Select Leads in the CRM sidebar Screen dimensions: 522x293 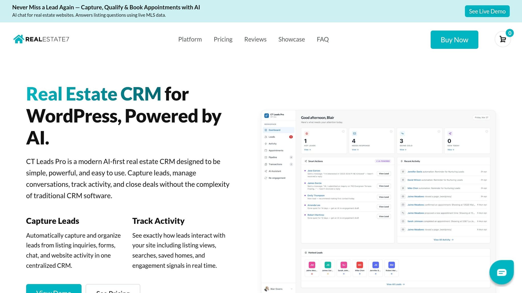pyautogui.click(x=279, y=137)
